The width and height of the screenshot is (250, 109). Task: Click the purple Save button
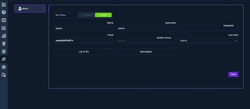click(233, 74)
